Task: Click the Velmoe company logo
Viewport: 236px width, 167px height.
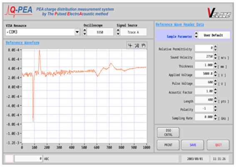Action: [219, 13]
